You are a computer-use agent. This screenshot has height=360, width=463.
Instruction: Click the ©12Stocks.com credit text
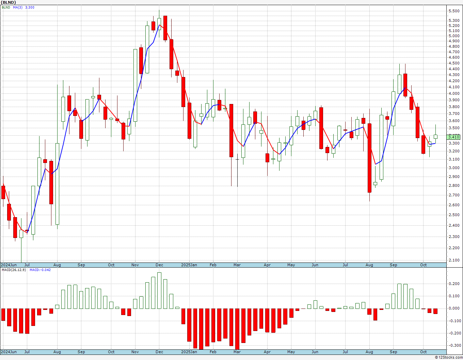(449, 357)
